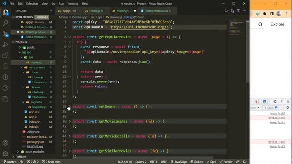Open Navbar.js in the file tree
This screenshot has width=292, height=164.
[38, 92]
